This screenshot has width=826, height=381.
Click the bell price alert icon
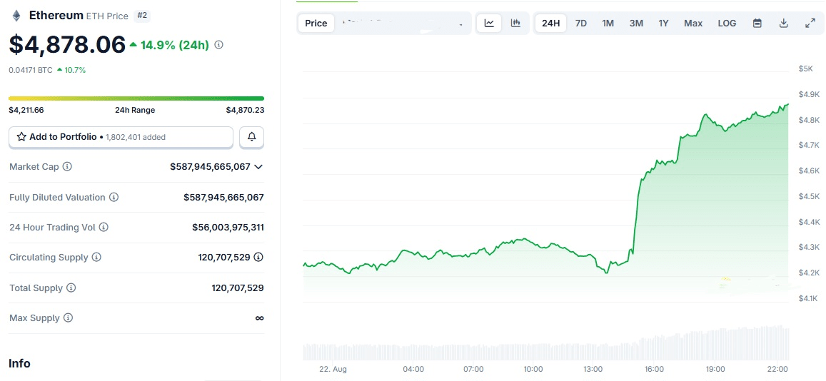(252, 137)
